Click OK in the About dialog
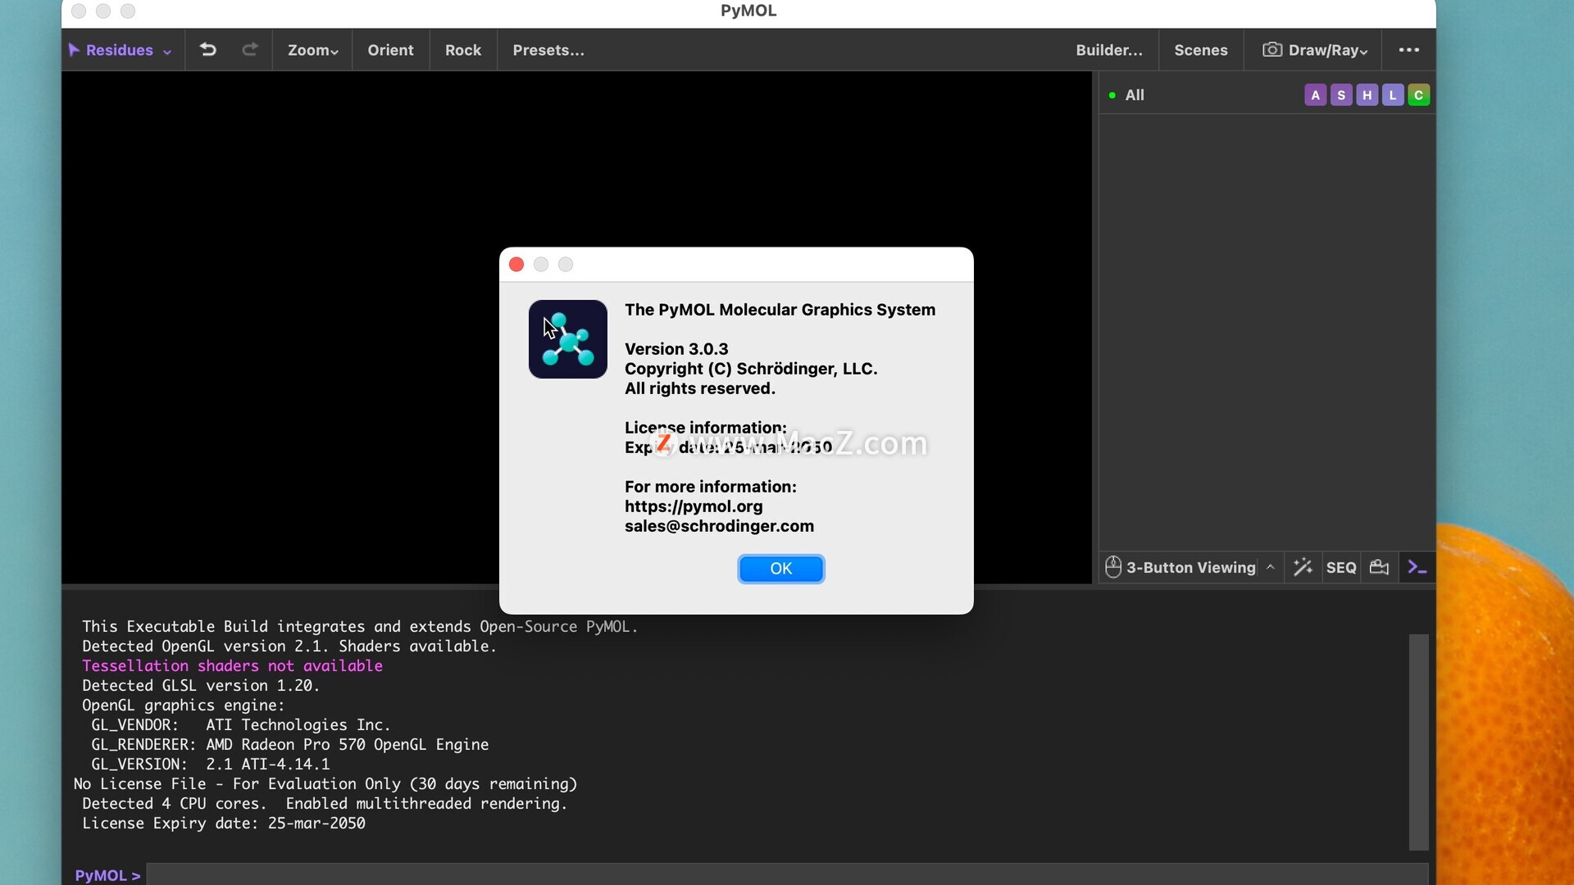 point(780,569)
